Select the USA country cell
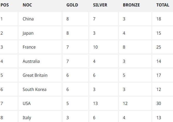Image resolution: width=173 pixels, height=122 pixels. click(x=27, y=103)
